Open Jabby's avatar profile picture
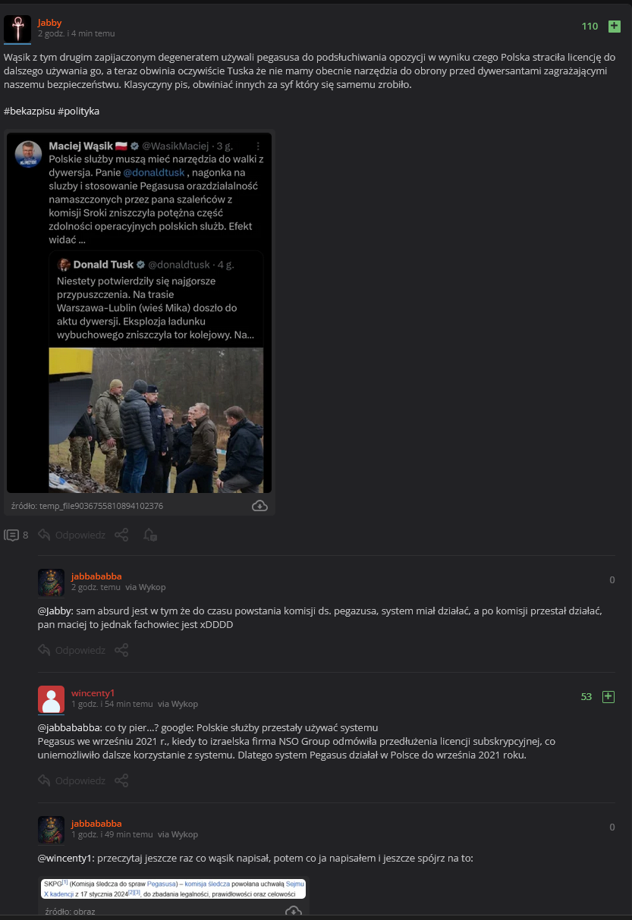 click(17, 29)
